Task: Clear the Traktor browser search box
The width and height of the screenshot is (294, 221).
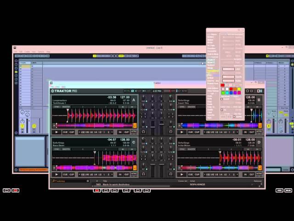Action: [x=88, y=181]
